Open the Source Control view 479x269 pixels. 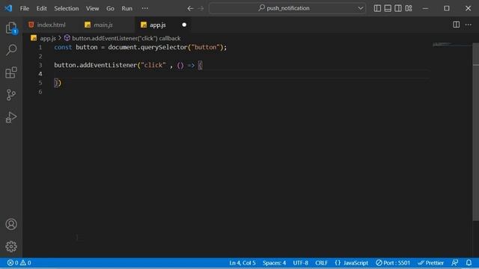(11, 95)
